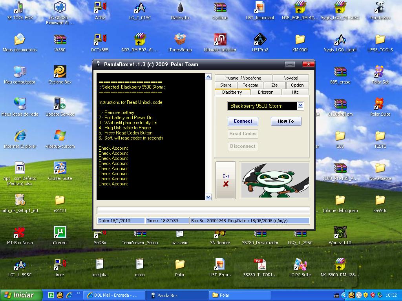Switch to the Polar folder taskbar item

(239, 295)
